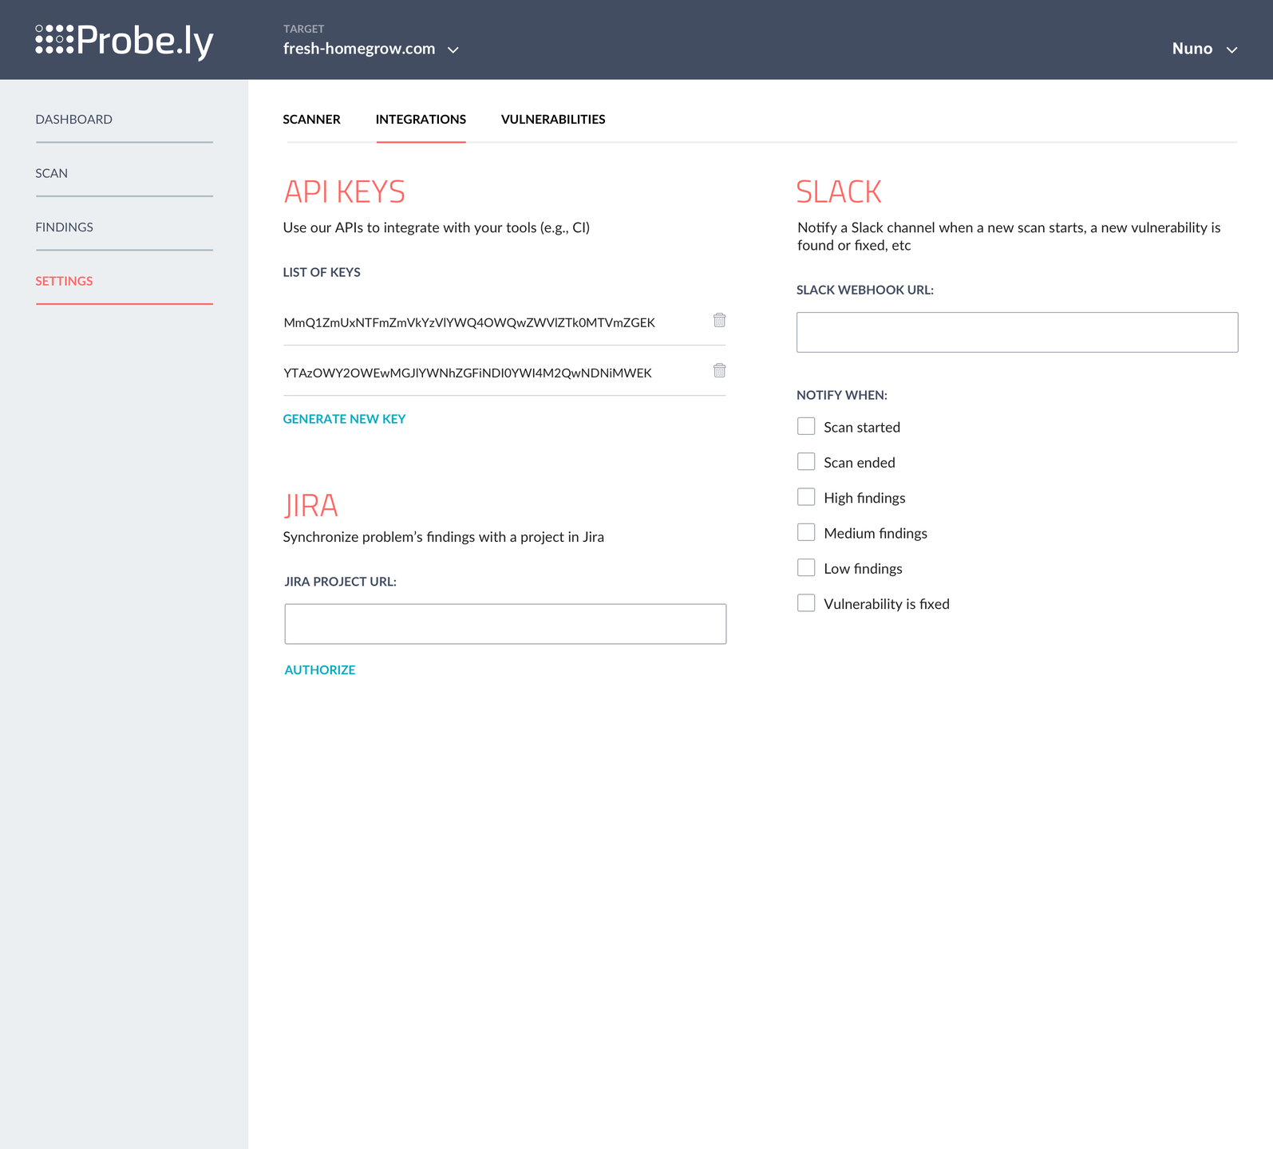Switch to the Scanner tab
Viewport: 1273px width, 1149px height.
pyautogui.click(x=312, y=120)
